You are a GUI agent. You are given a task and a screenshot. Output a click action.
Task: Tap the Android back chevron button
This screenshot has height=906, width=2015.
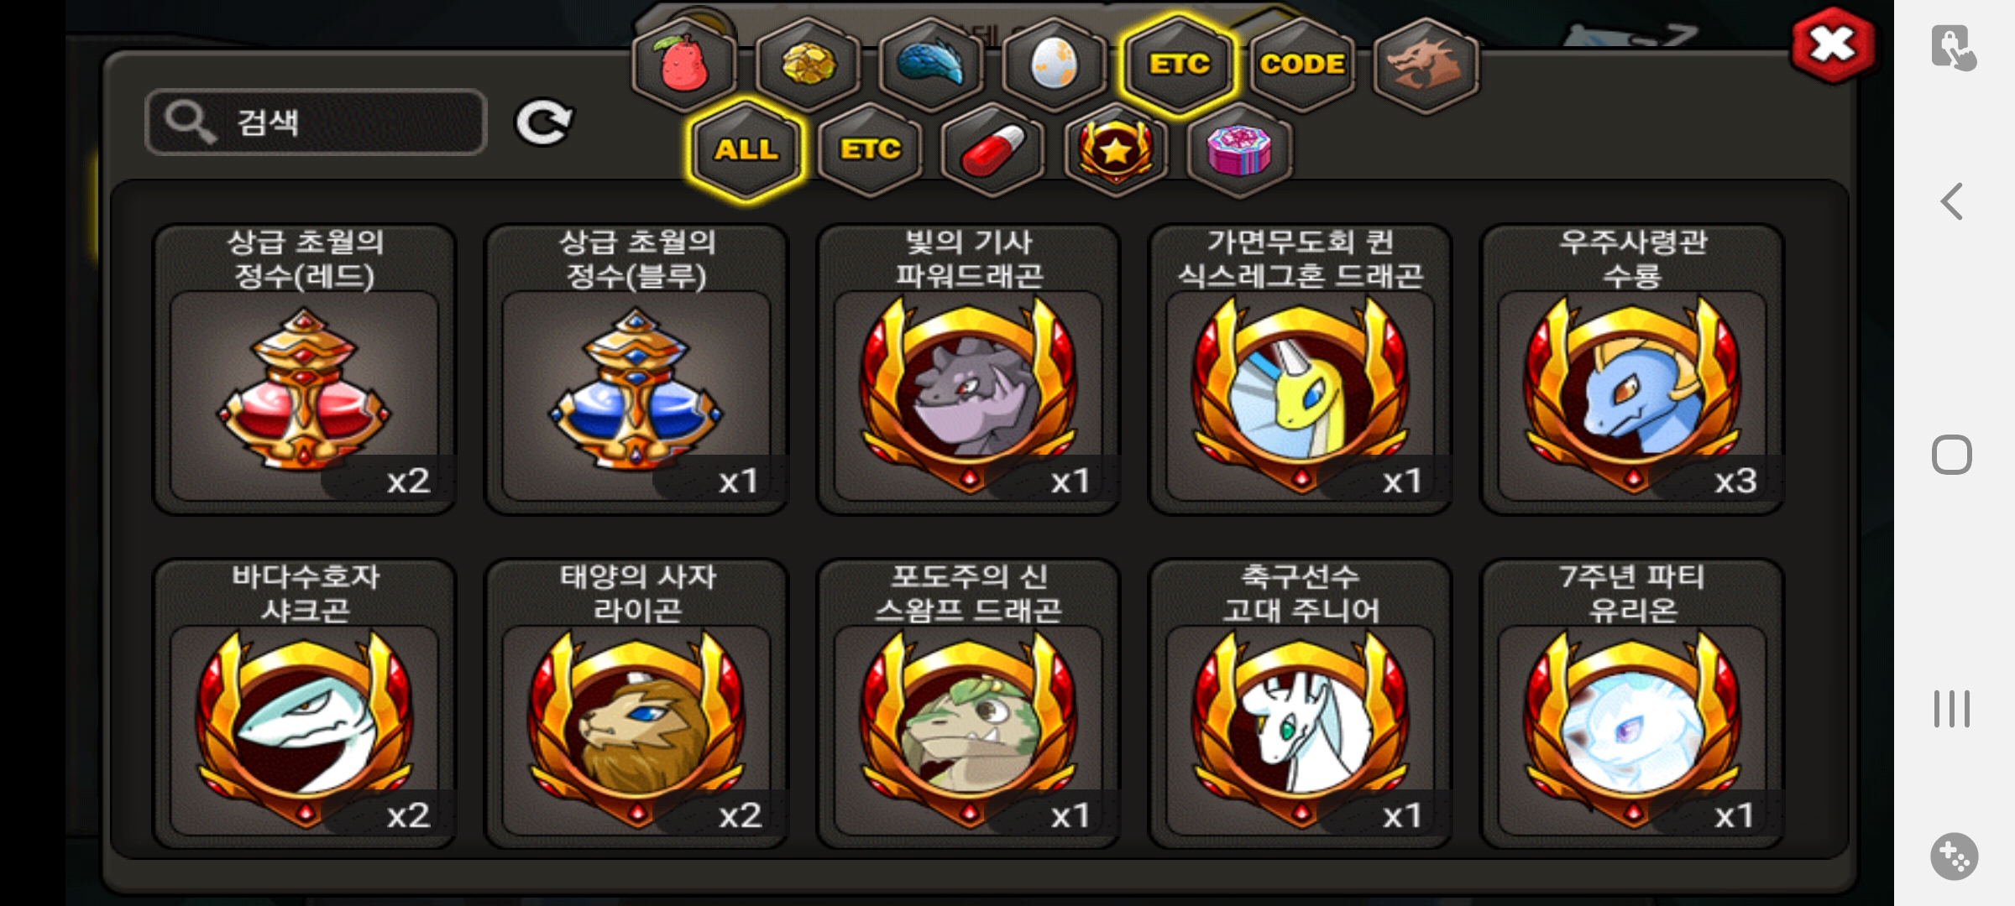[x=1953, y=201]
